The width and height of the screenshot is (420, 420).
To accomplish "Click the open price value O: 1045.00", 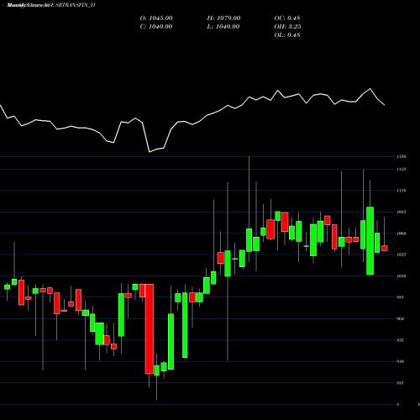I will click(x=156, y=18).
